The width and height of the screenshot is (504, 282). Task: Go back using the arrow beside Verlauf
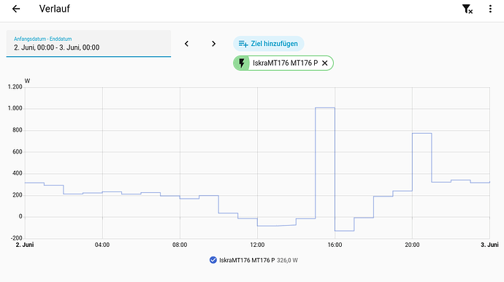coord(16,9)
